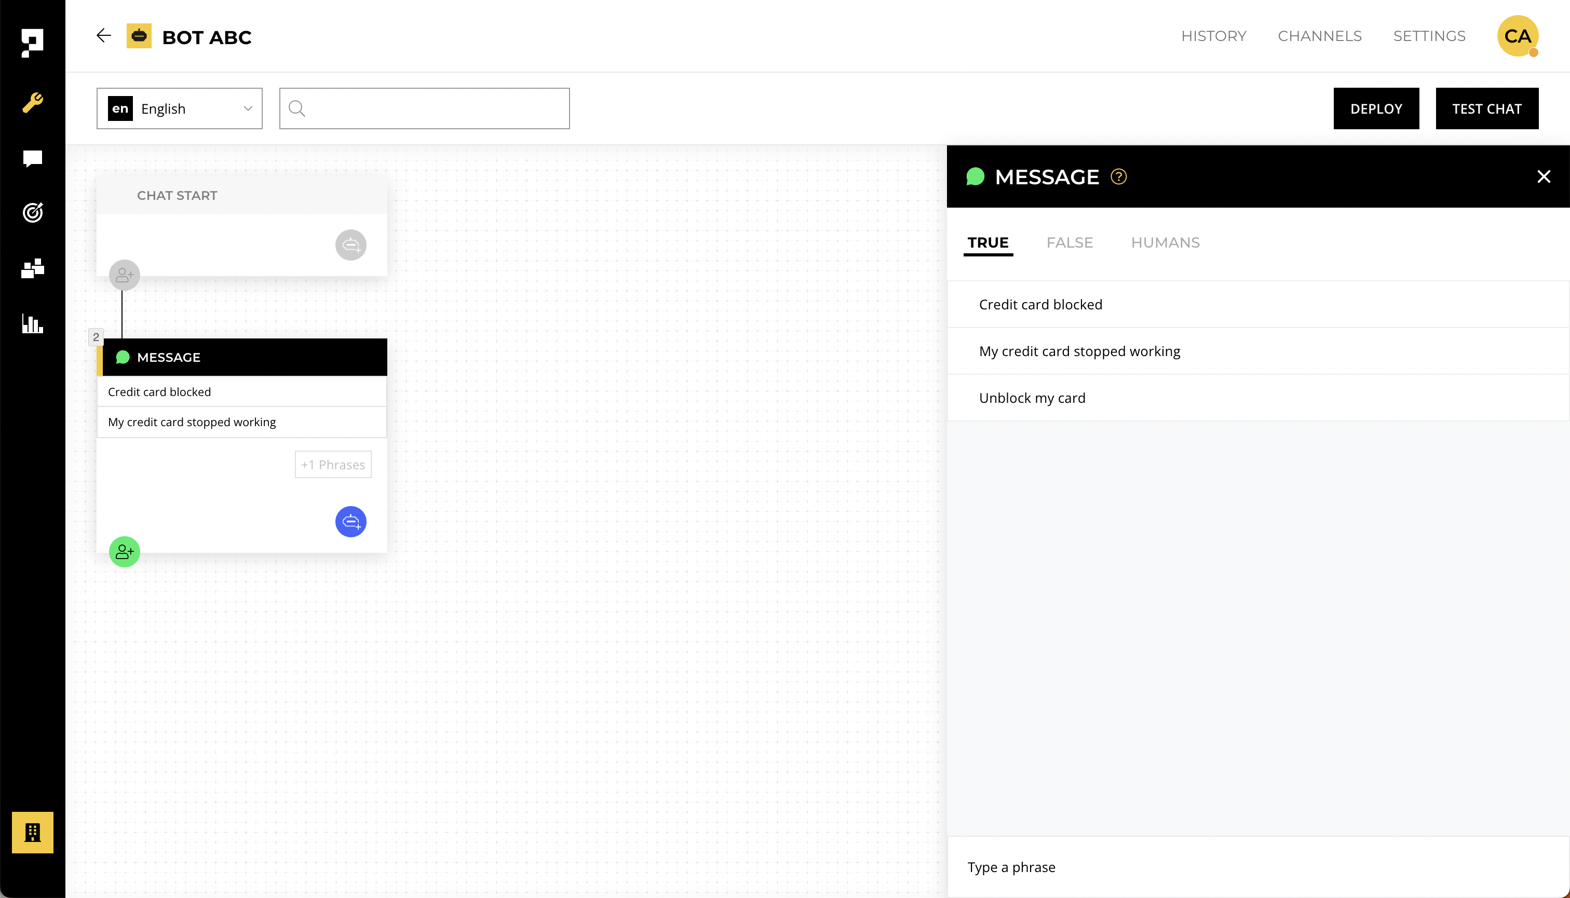The image size is (1570, 898).
Task: Open the CA user avatar menu
Action: 1517,36
